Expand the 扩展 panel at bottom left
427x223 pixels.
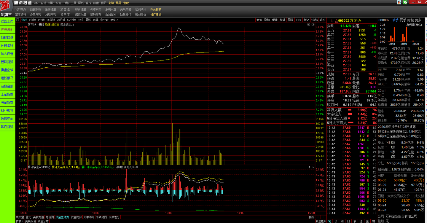tap(20, 221)
